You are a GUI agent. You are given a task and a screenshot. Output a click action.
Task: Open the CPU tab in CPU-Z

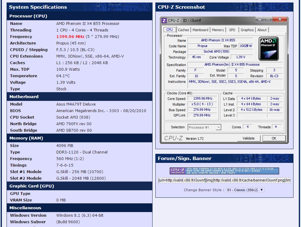tap(169, 30)
